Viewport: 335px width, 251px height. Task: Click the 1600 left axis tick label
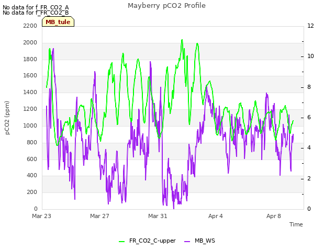tap(30, 75)
